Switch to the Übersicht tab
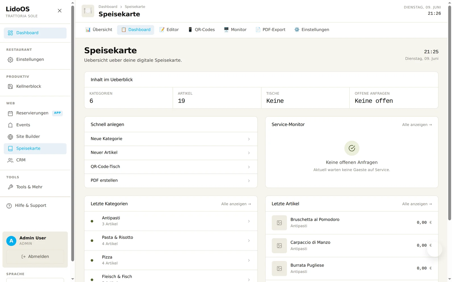Screen dimensions: 452x282 (99, 30)
